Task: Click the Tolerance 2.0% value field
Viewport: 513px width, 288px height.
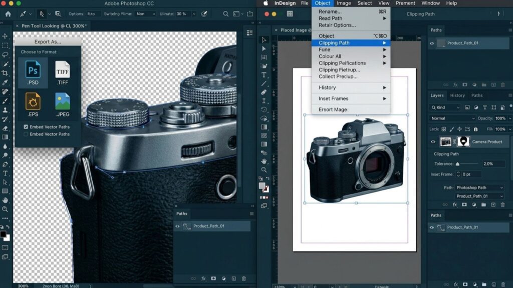Action: [493, 164]
